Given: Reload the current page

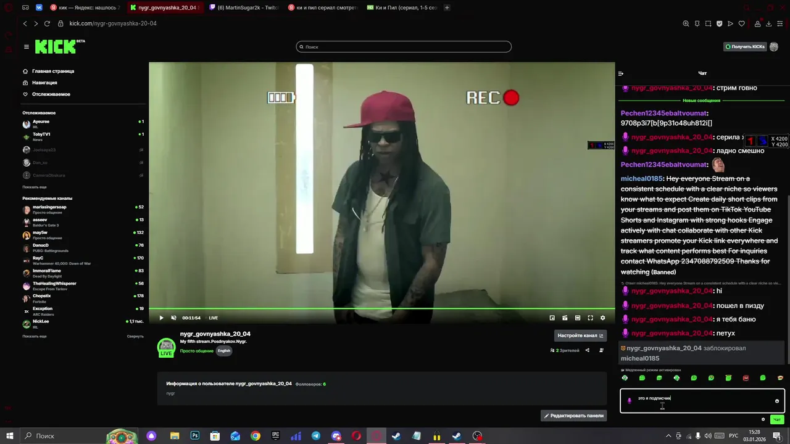Looking at the screenshot, I should pos(47,23).
